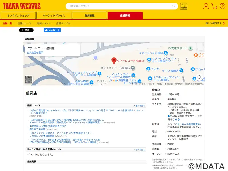Click the parking P map marker
The width and height of the screenshot is (228, 171).
[x=95, y=58]
